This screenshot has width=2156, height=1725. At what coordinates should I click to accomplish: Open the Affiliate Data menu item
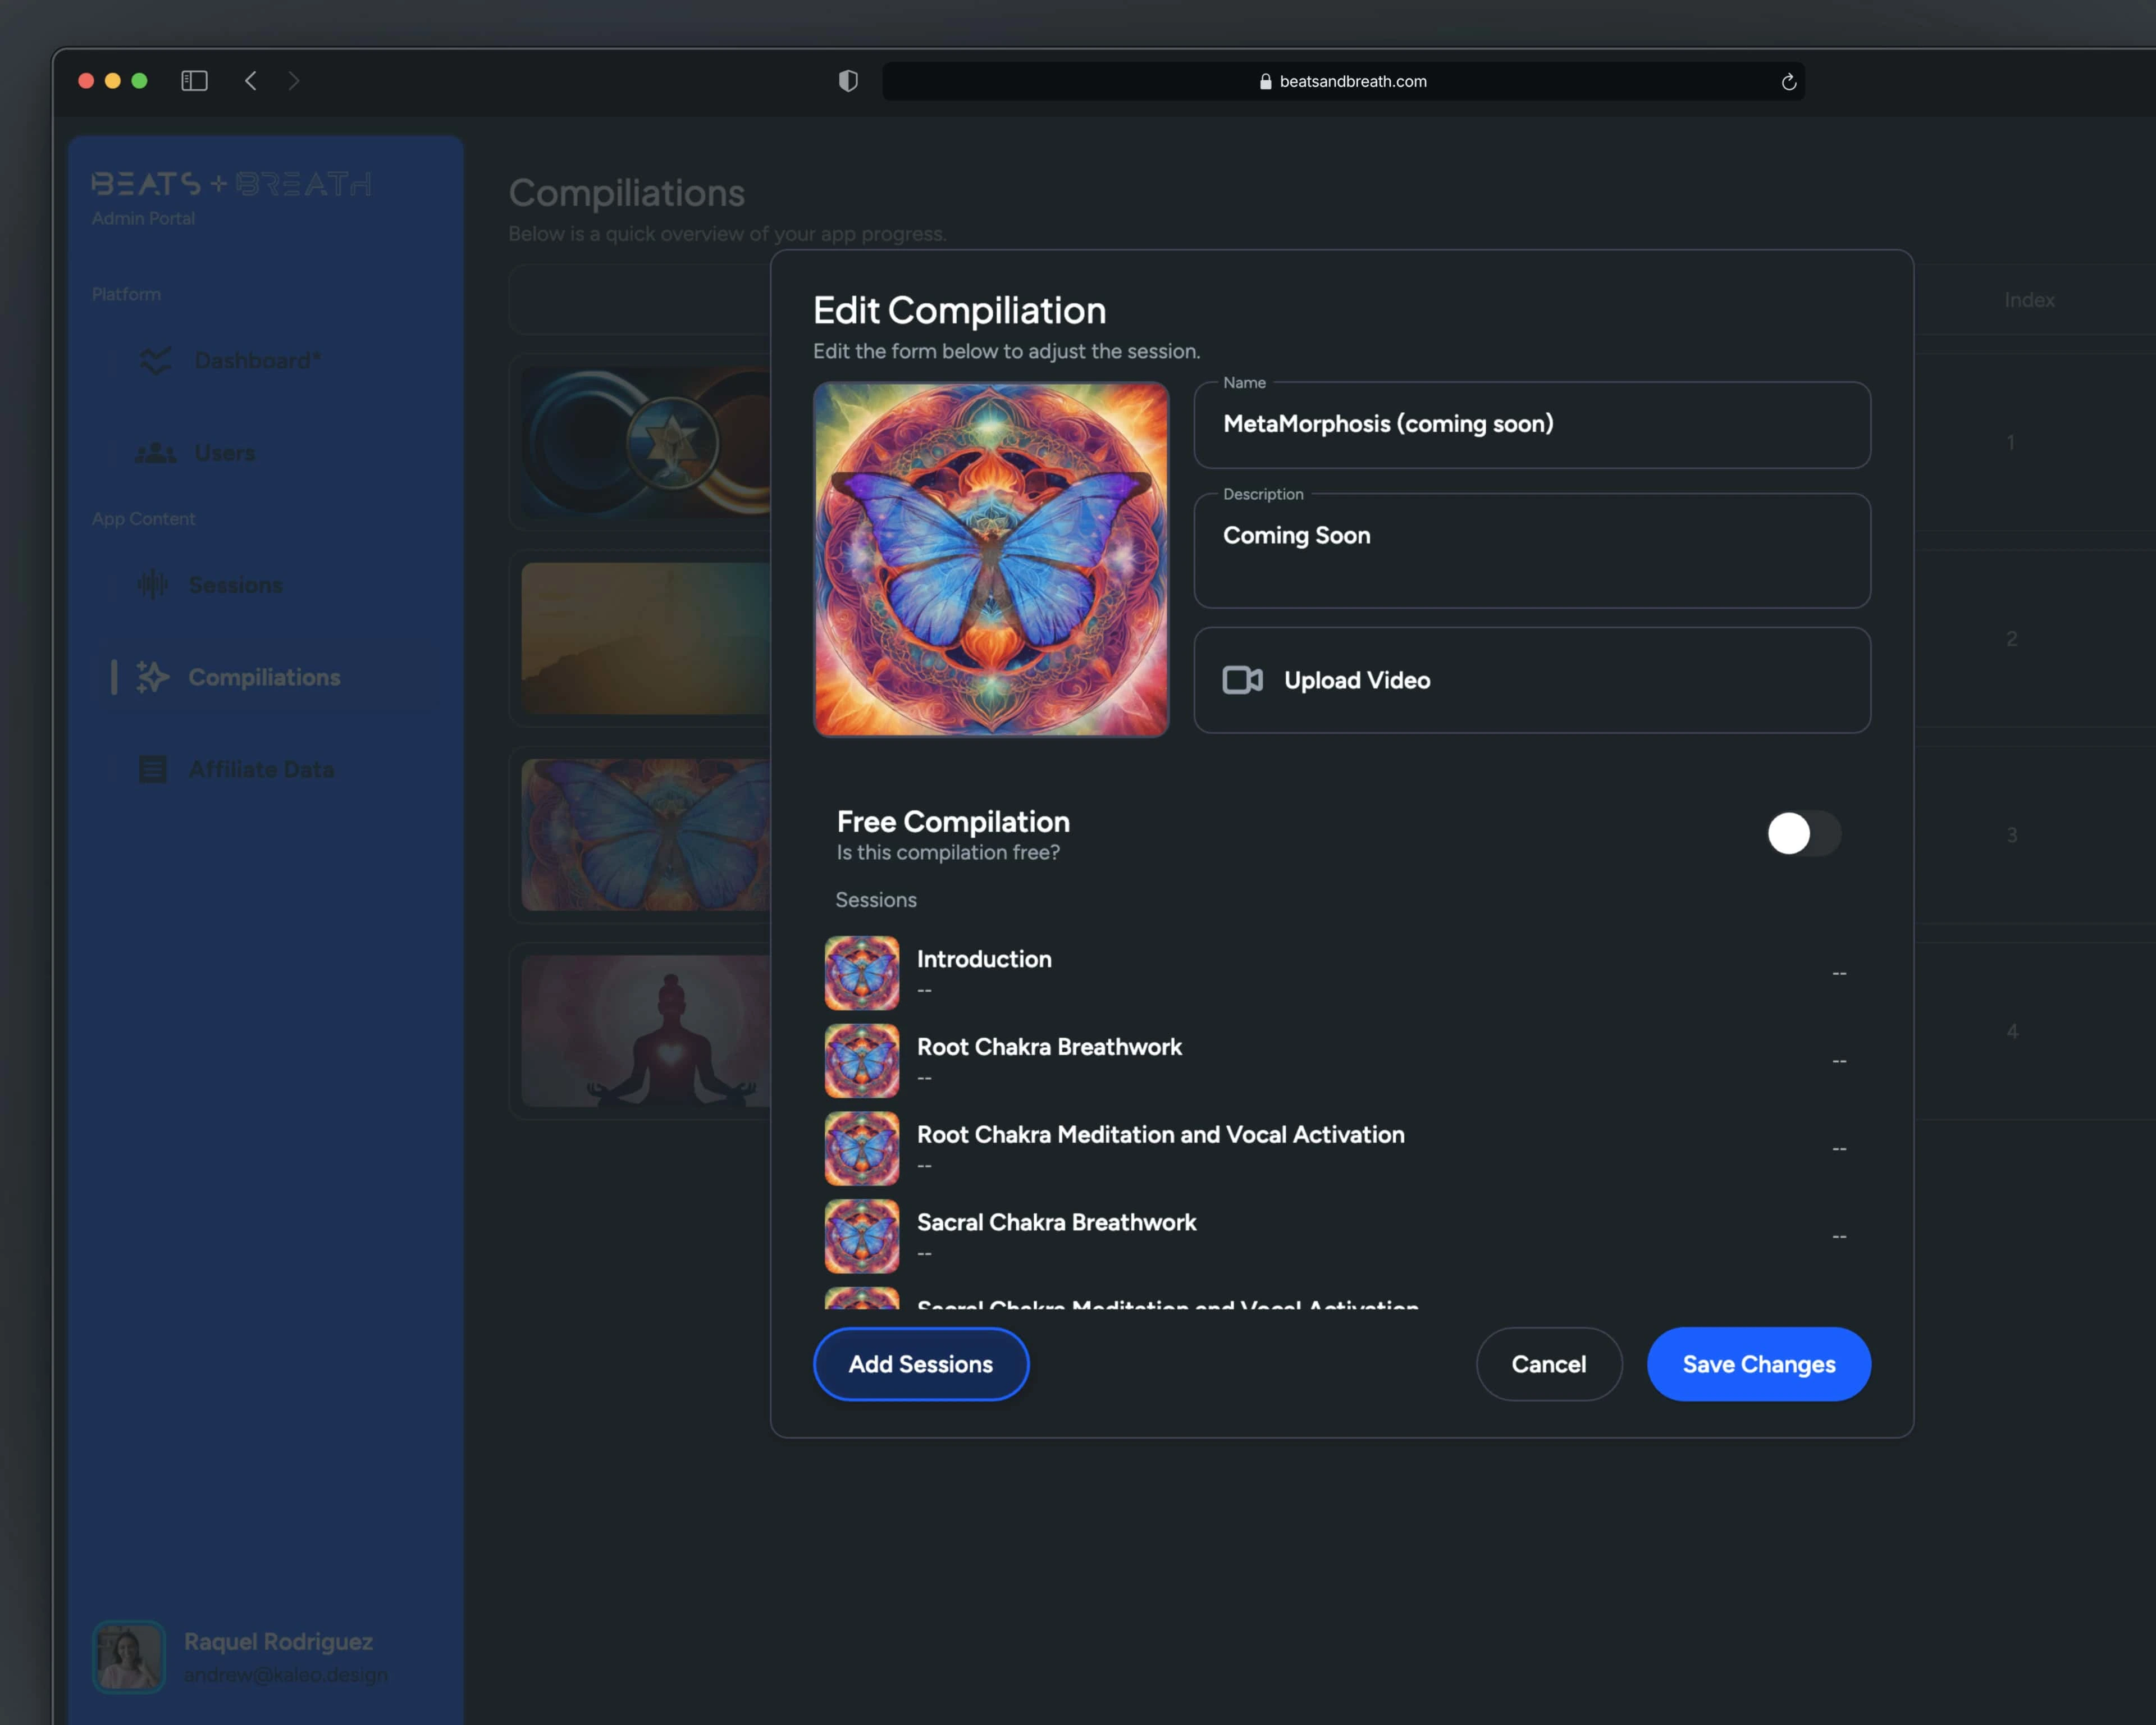click(261, 769)
